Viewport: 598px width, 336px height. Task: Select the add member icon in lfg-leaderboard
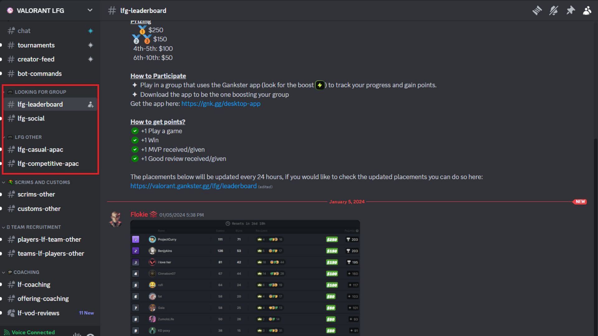[x=90, y=105]
